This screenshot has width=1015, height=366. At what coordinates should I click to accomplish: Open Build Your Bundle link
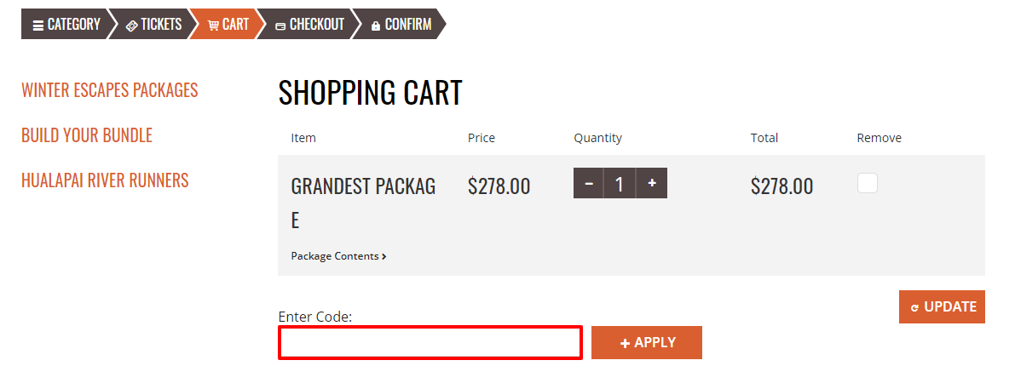click(87, 135)
